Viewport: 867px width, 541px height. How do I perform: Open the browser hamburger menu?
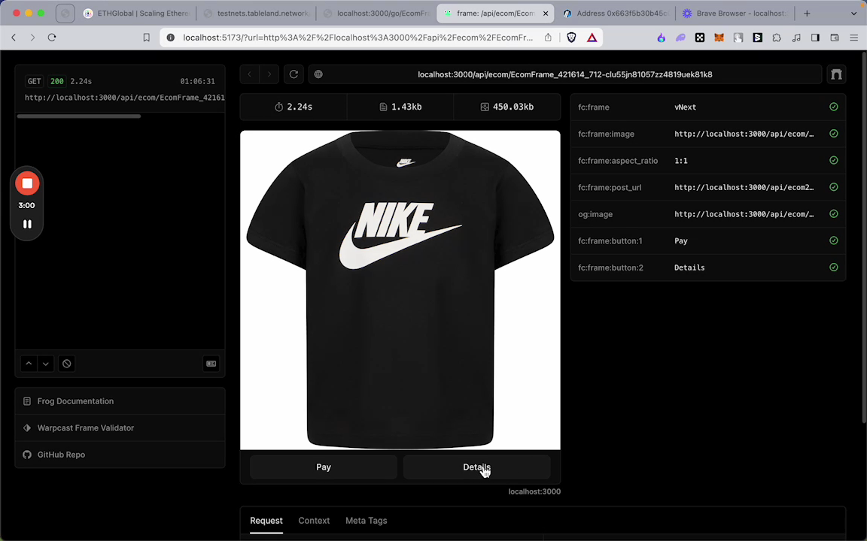[853, 38]
